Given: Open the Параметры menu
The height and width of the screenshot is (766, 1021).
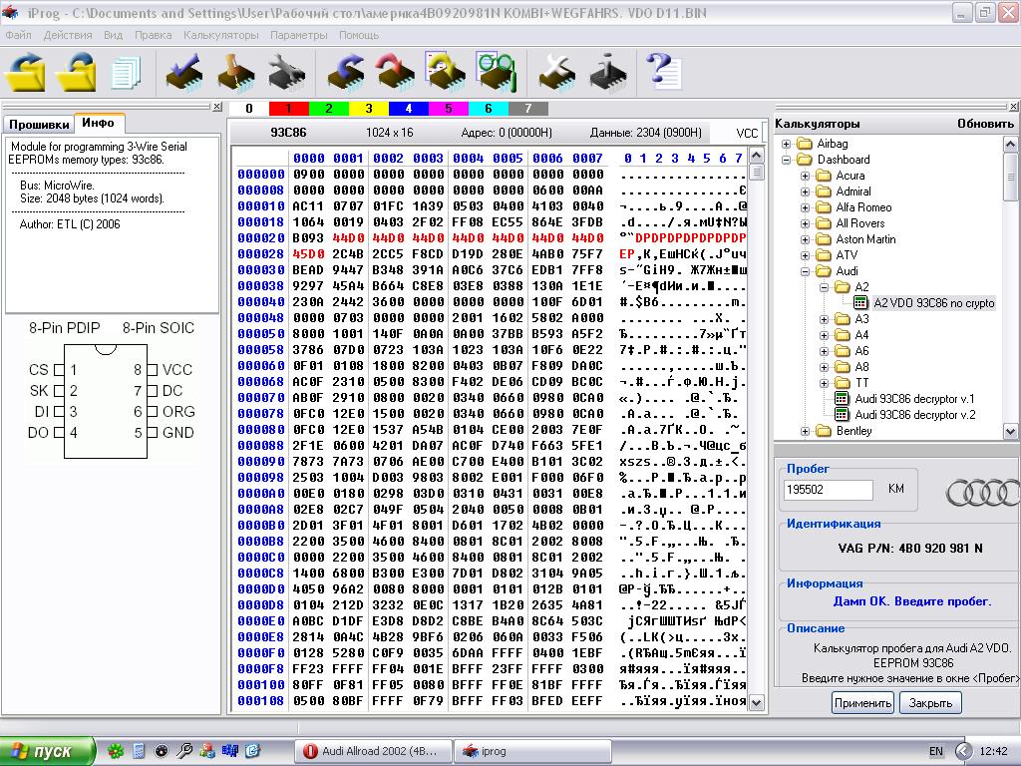Looking at the screenshot, I should click(299, 35).
